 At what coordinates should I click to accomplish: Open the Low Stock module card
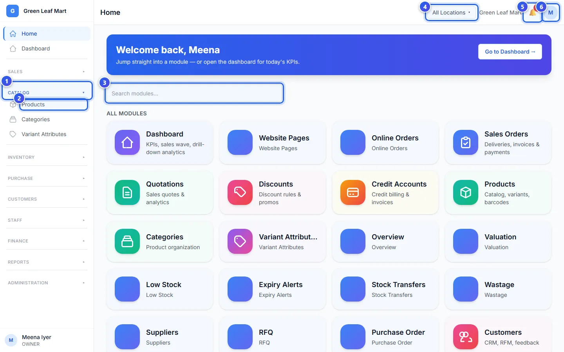point(160,289)
